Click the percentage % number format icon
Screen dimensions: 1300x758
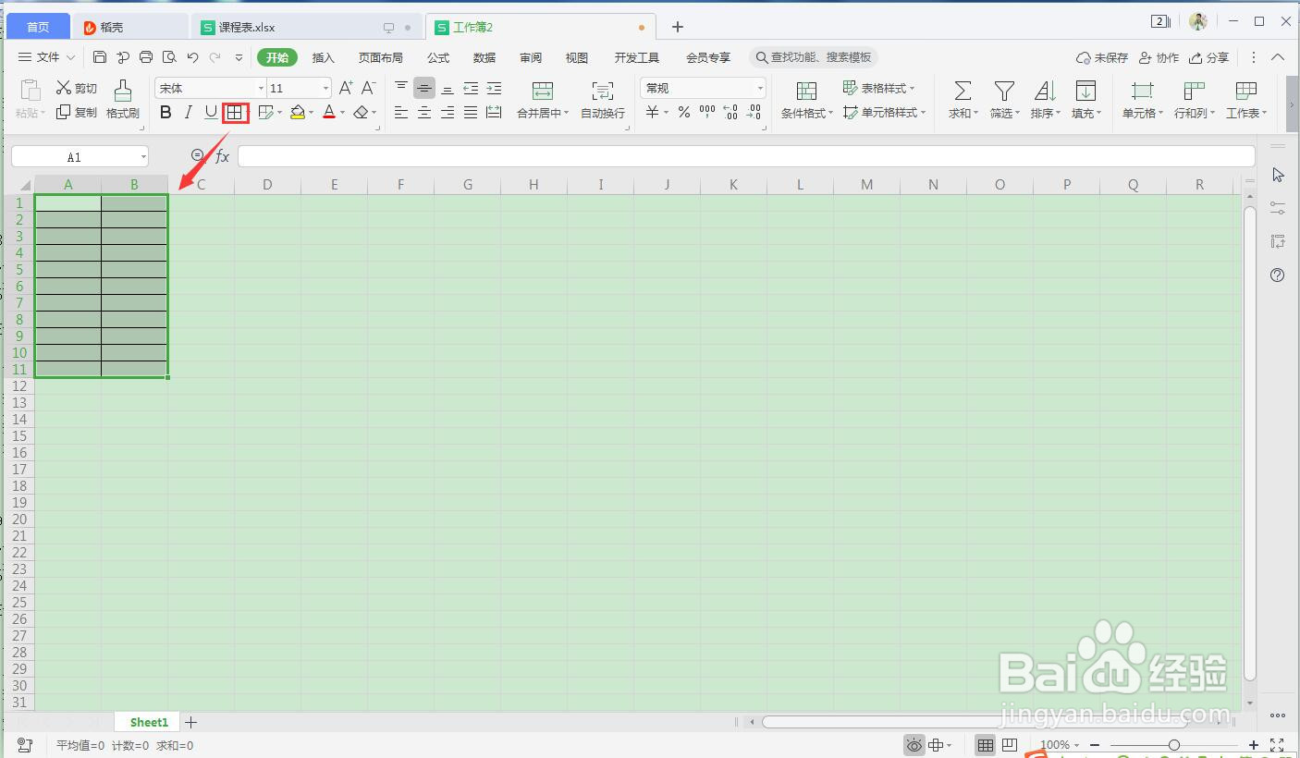point(684,112)
